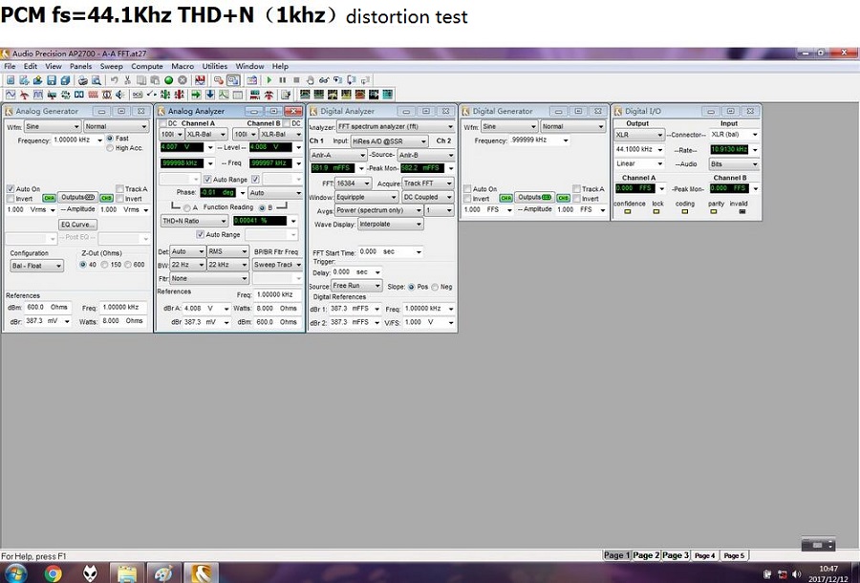Select 150 Ohms Z-Out option
This screenshot has width=860, height=583.
(x=107, y=265)
